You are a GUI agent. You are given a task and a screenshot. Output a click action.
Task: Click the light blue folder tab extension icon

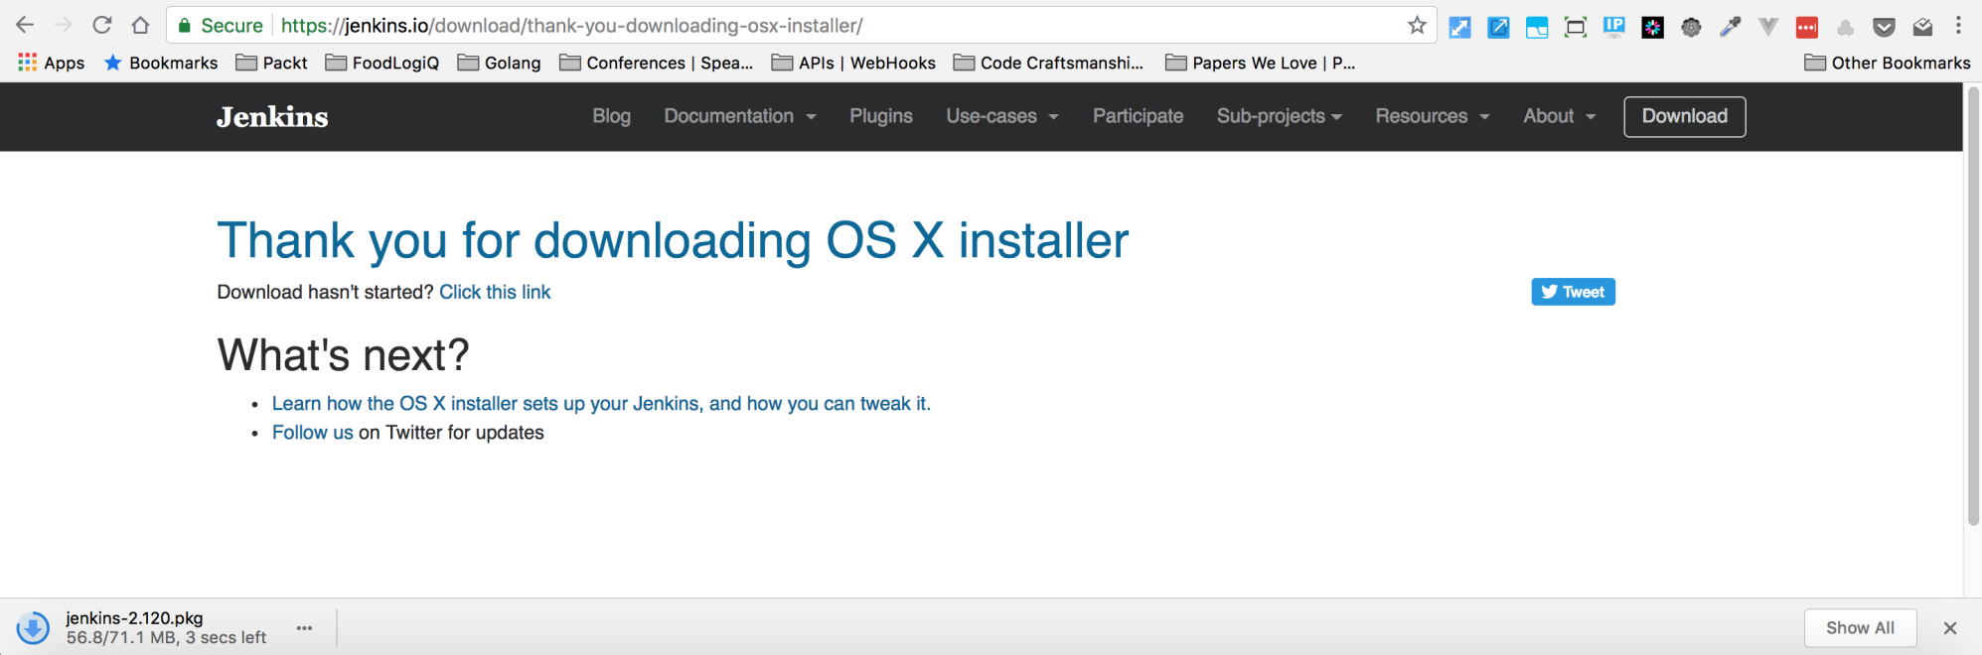pos(1537,28)
